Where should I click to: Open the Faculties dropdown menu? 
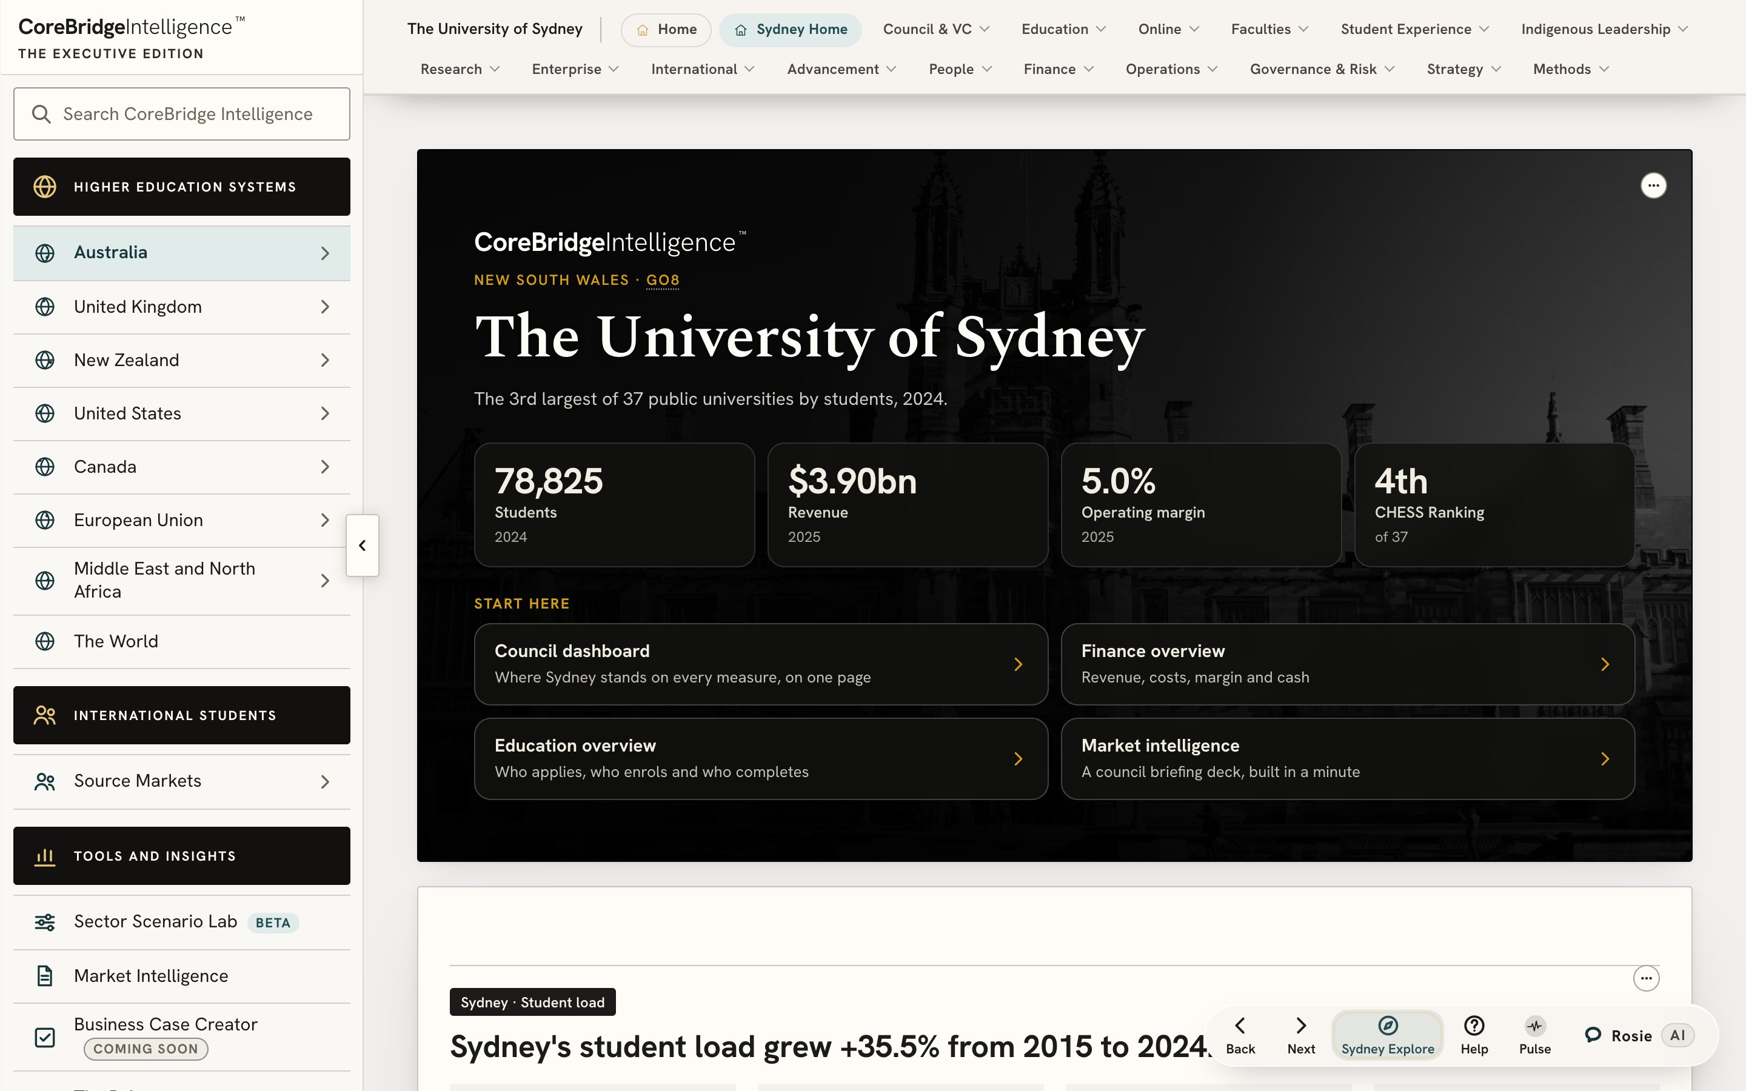[1270, 30]
